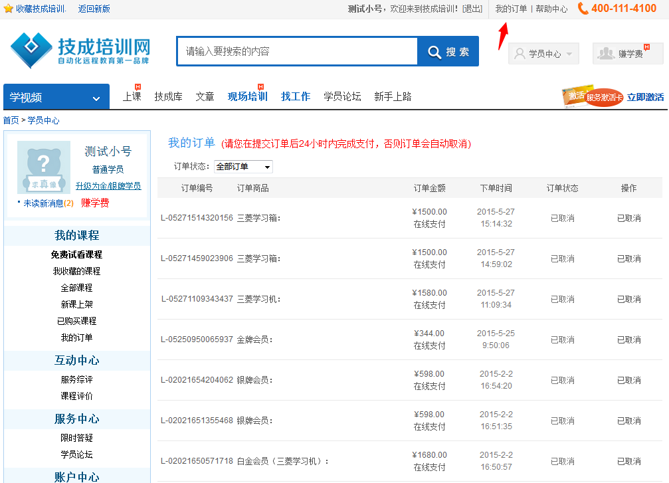Open the 订单状态 dropdown
The image size is (669, 483).
(x=243, y=166)
